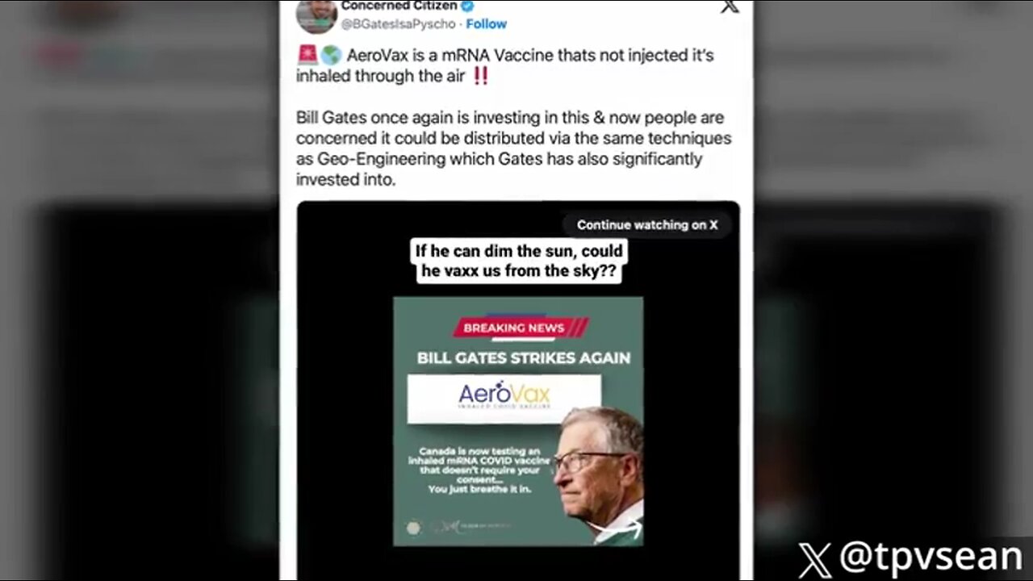Click the AeroVax logo box

click(504, 399)
